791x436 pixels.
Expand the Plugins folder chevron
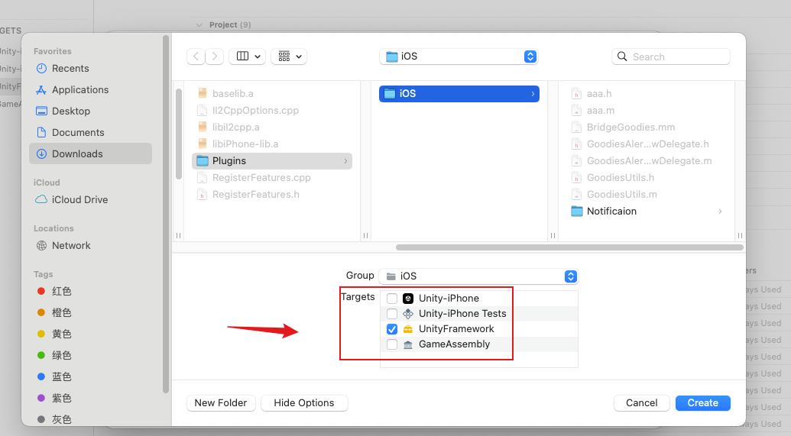point(345,161)
